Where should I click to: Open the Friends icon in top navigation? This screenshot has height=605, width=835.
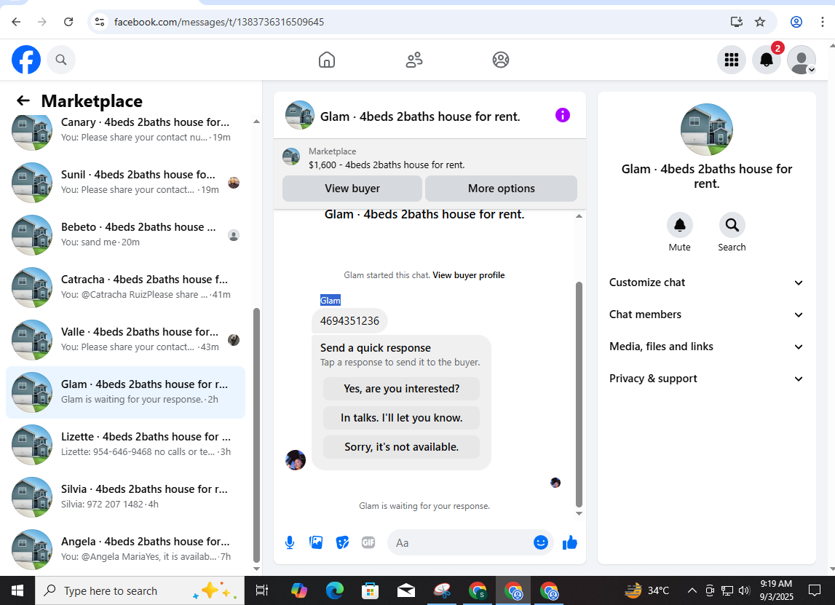[413, 60]
